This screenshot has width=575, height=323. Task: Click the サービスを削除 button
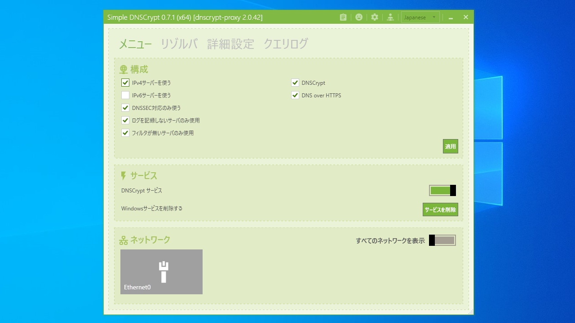[440, 210]
